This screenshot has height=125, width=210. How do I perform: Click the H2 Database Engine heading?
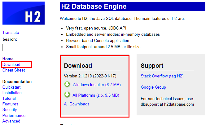tap(94, 7)
